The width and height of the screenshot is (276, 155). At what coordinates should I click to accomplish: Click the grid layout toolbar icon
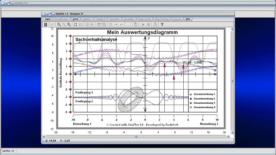click(x=81, y=25)
